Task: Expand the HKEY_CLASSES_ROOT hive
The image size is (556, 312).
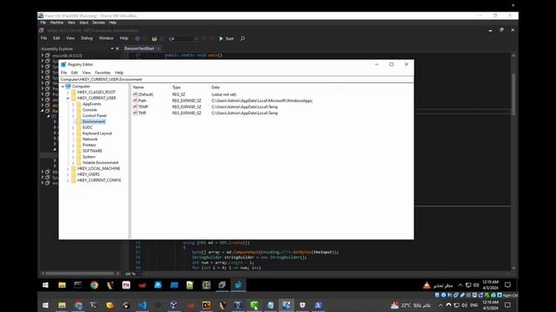Action: tap(68, 92)
